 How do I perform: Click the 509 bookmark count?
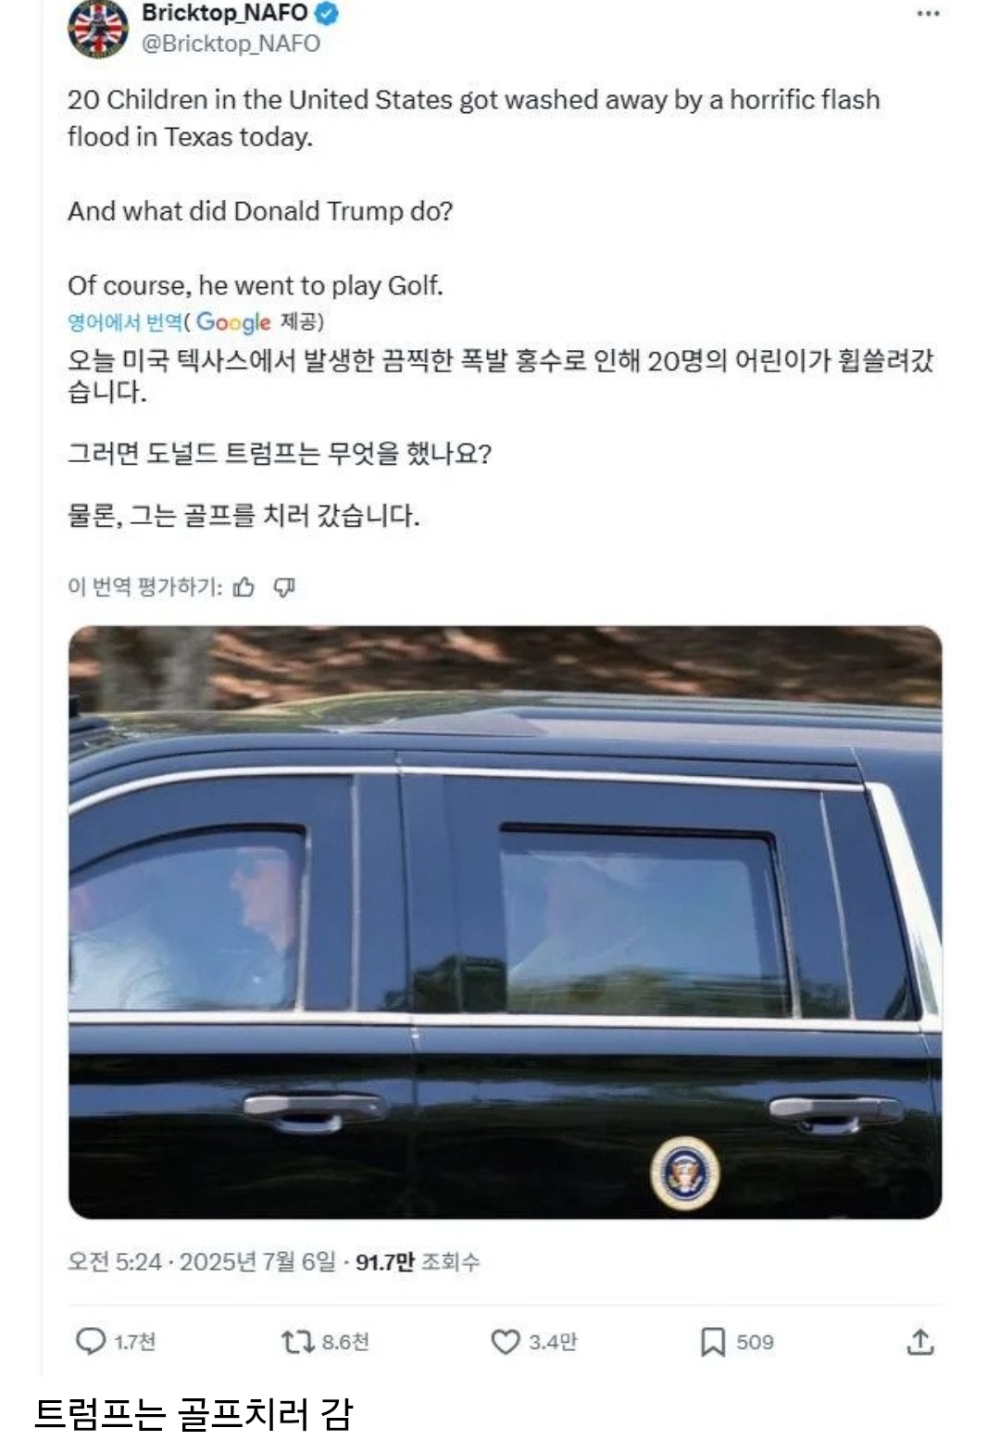pos(755,1342)
